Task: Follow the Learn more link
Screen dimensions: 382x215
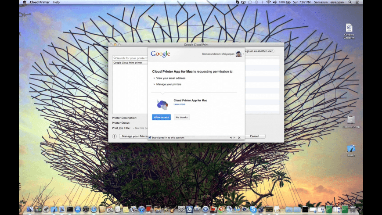Action: [x=180, y=104]
